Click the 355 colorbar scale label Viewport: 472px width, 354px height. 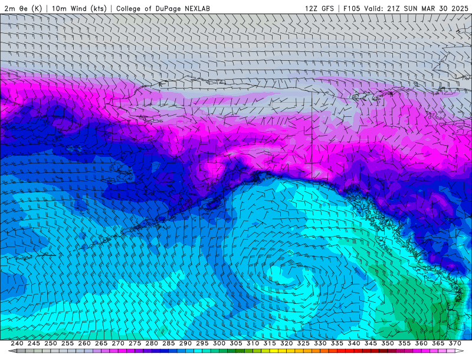405,343
